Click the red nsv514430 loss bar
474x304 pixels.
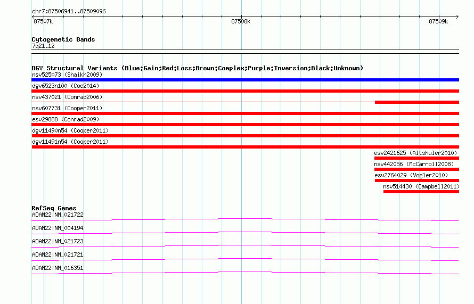click(421, 192)
